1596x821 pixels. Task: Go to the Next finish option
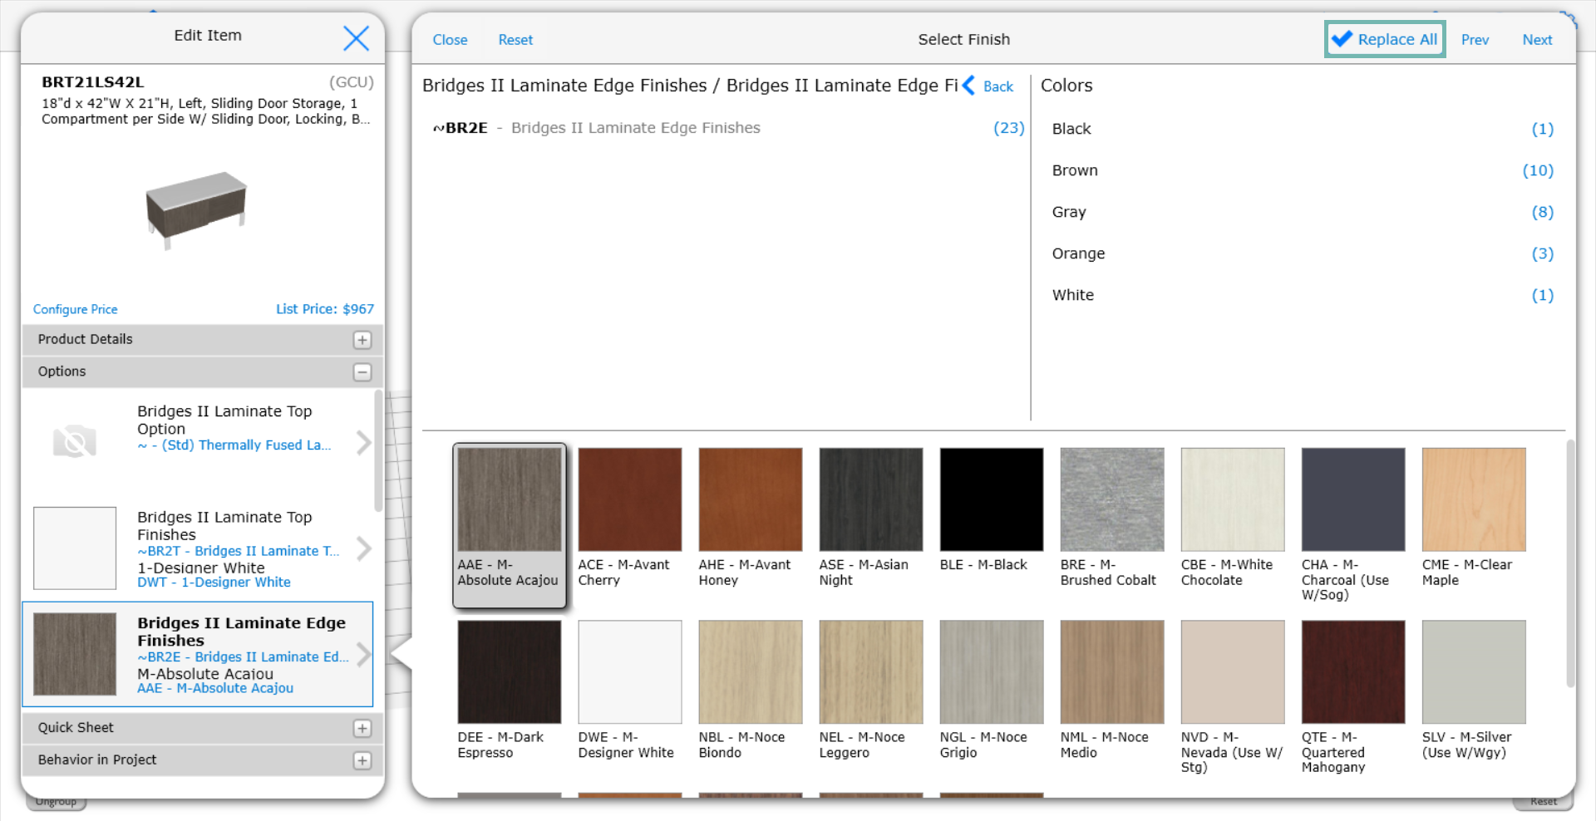point(1537,40)
